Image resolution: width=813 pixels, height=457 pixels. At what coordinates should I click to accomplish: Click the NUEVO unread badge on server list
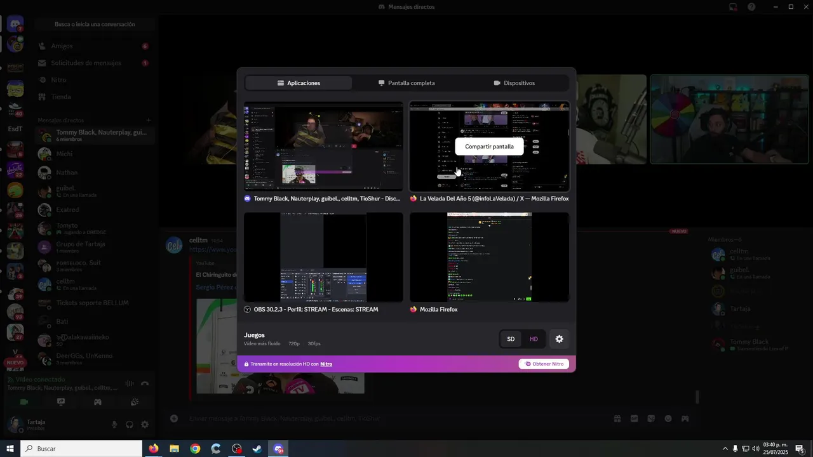(15, 363)
